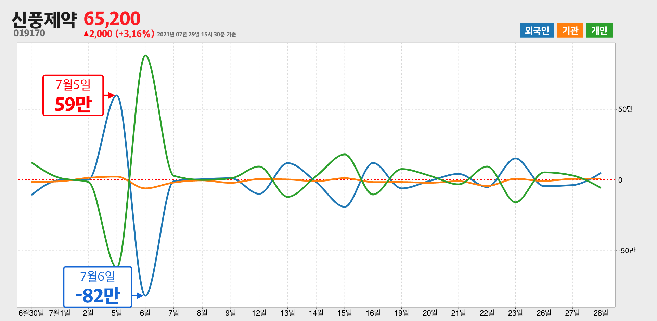This screenshot has width=657, height=321.
Task: Click the orange line's dip at 6일
Action: (x=145, y=188)
